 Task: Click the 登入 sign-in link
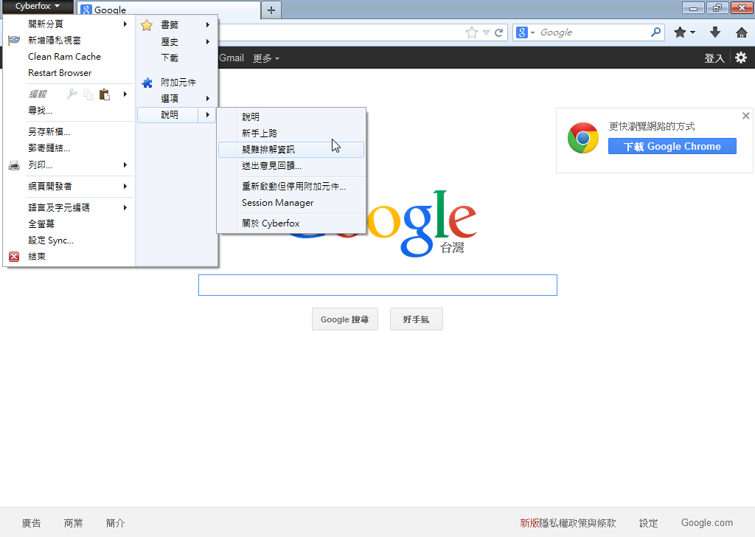[x=714, y=58]
